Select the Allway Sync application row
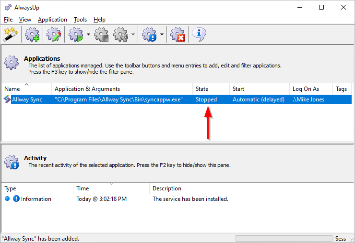Image resolution: width=355 pixels, height=243 pixels. click(177, 99)
